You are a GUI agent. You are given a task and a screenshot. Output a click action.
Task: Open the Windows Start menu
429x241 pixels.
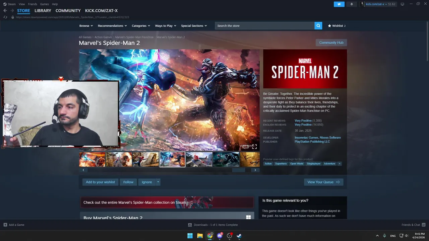coord(190,236)
